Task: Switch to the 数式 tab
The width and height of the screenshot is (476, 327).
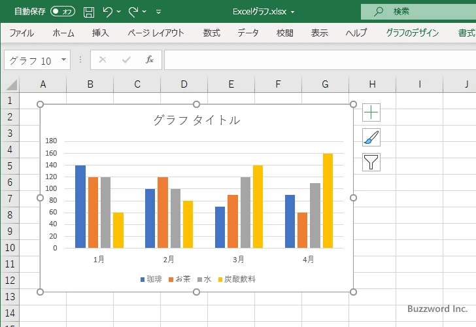Action: (212, 33)
